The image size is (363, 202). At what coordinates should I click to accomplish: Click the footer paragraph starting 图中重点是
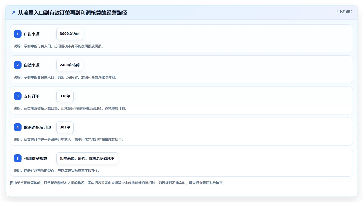(x=117, y=183)
